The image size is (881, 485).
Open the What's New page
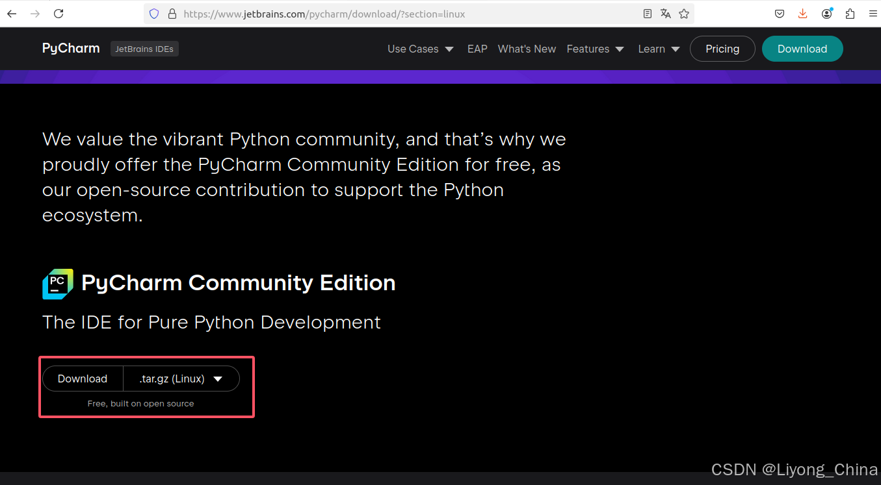(527, 49)
